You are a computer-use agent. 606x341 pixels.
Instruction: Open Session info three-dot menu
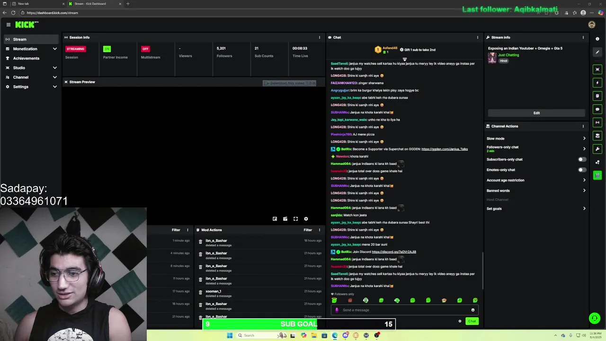tap(319, 37)
